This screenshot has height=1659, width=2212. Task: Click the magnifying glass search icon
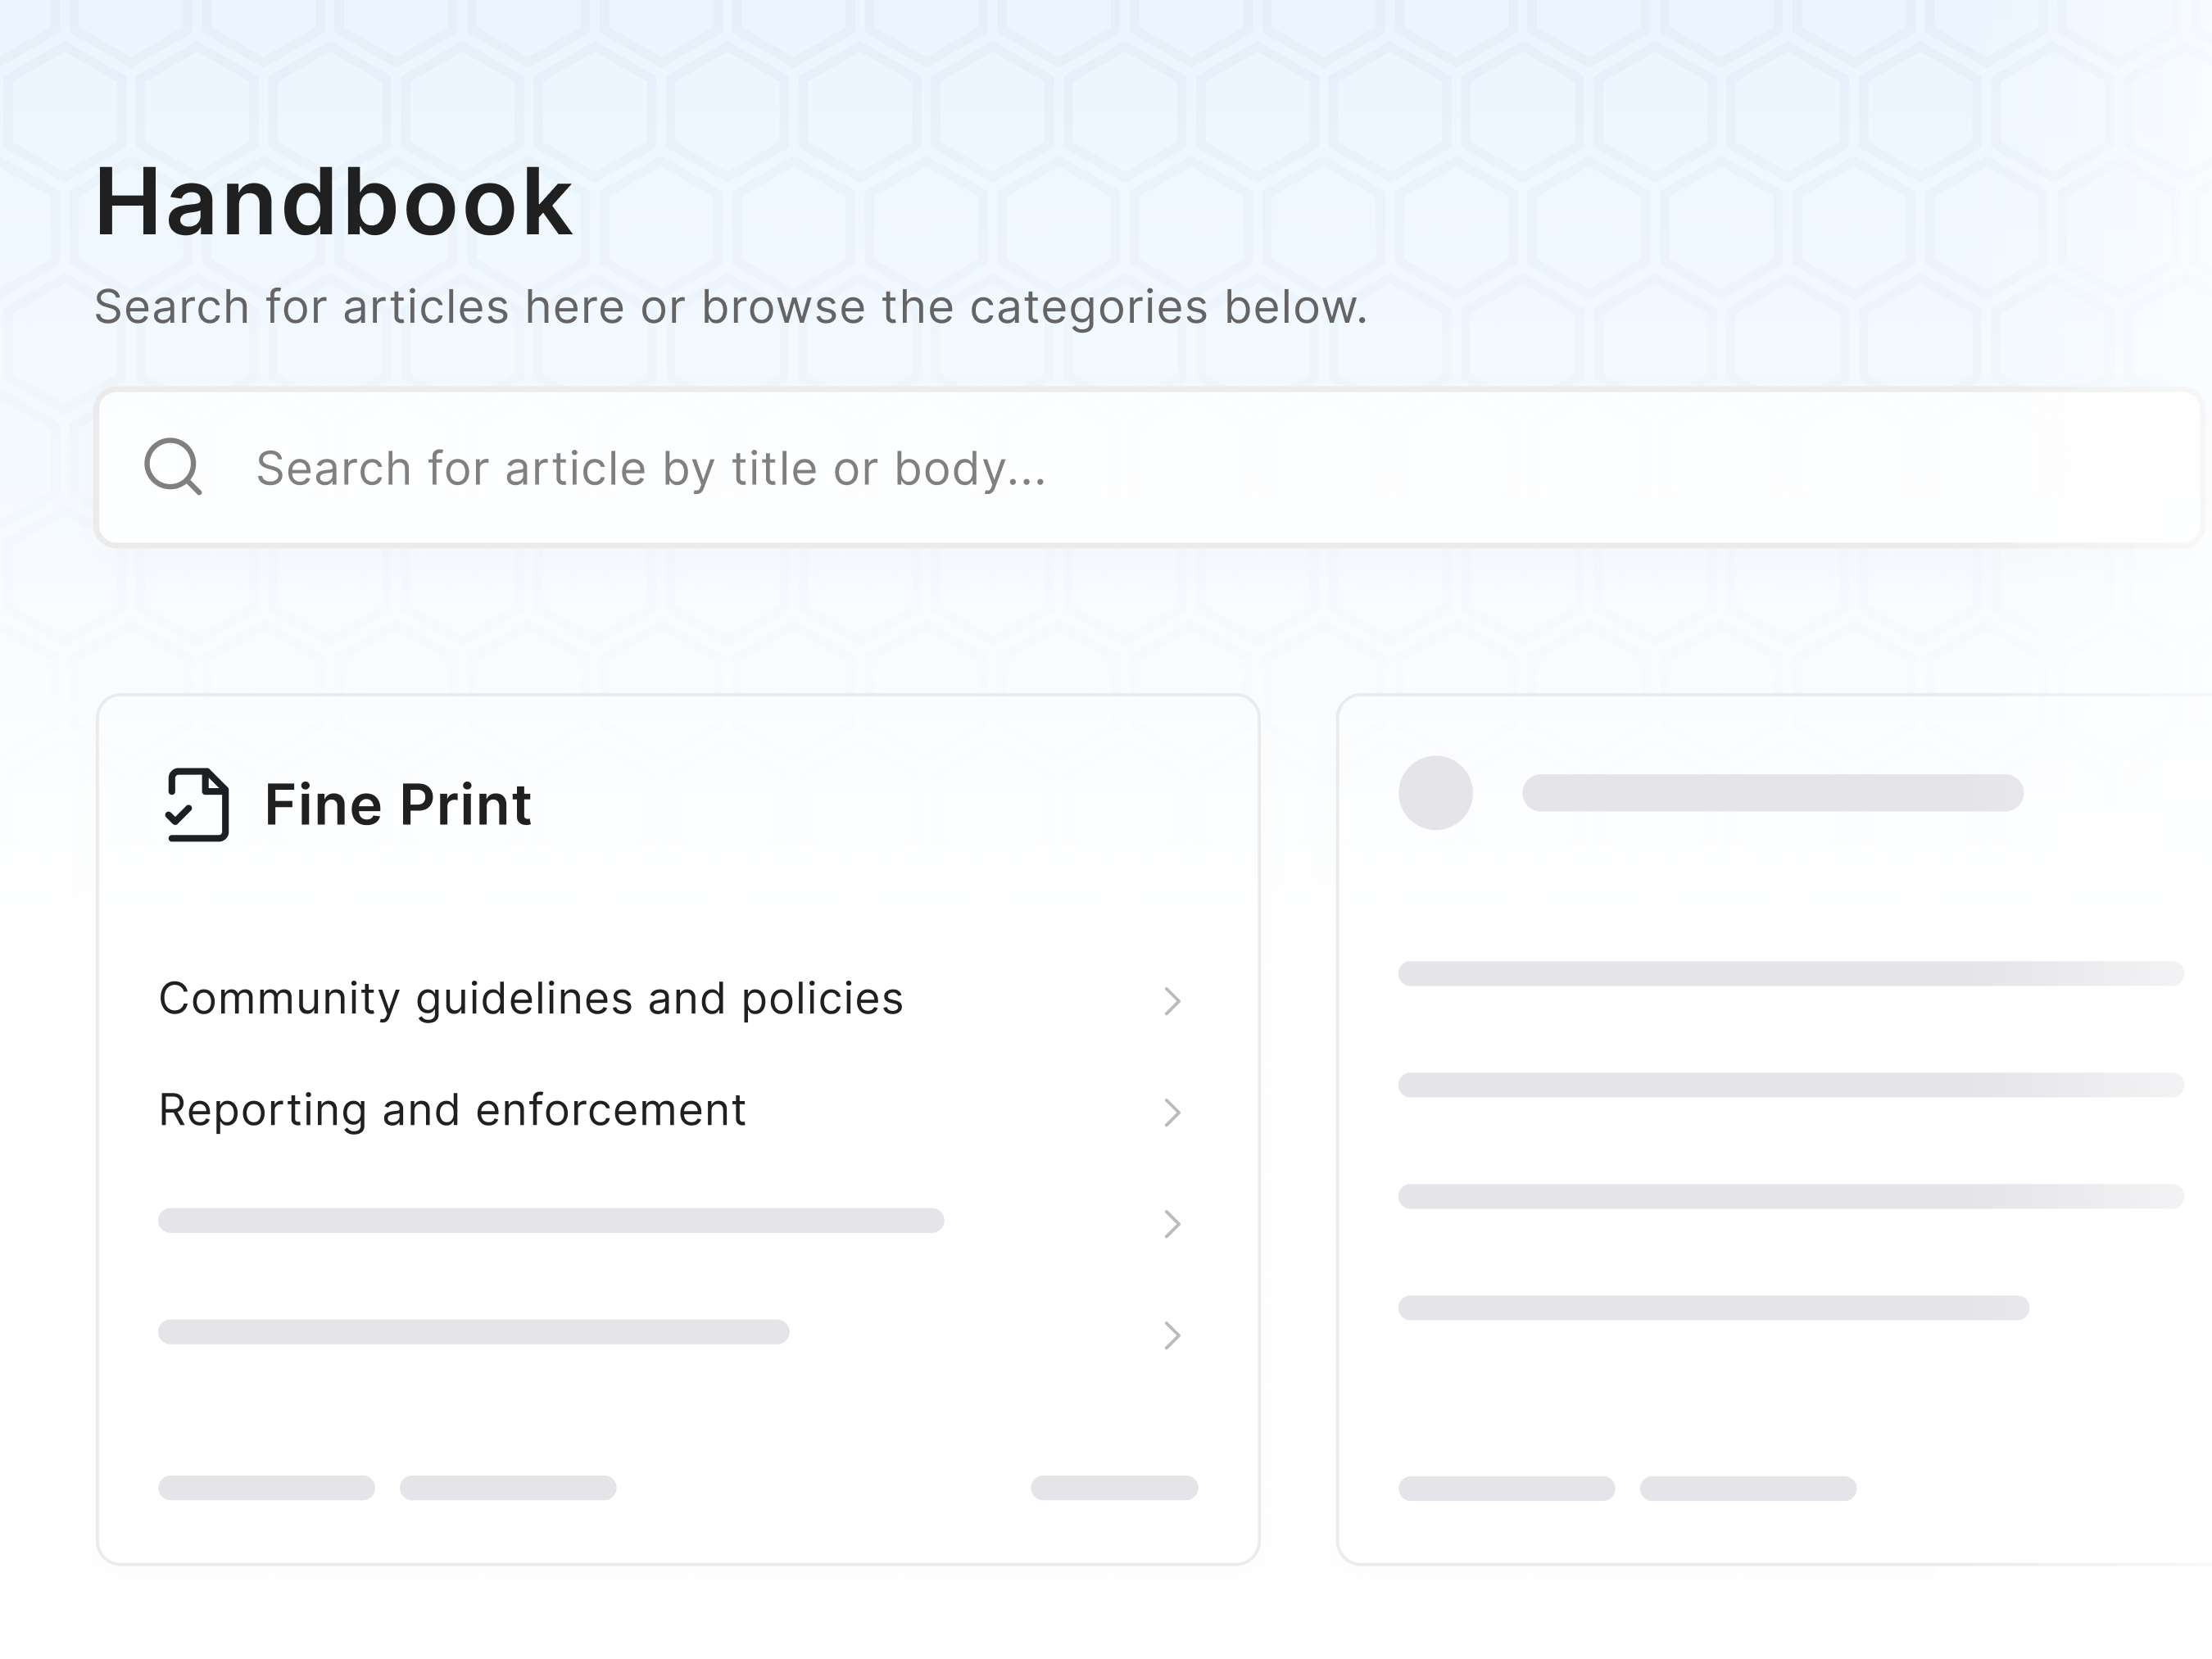173,466
